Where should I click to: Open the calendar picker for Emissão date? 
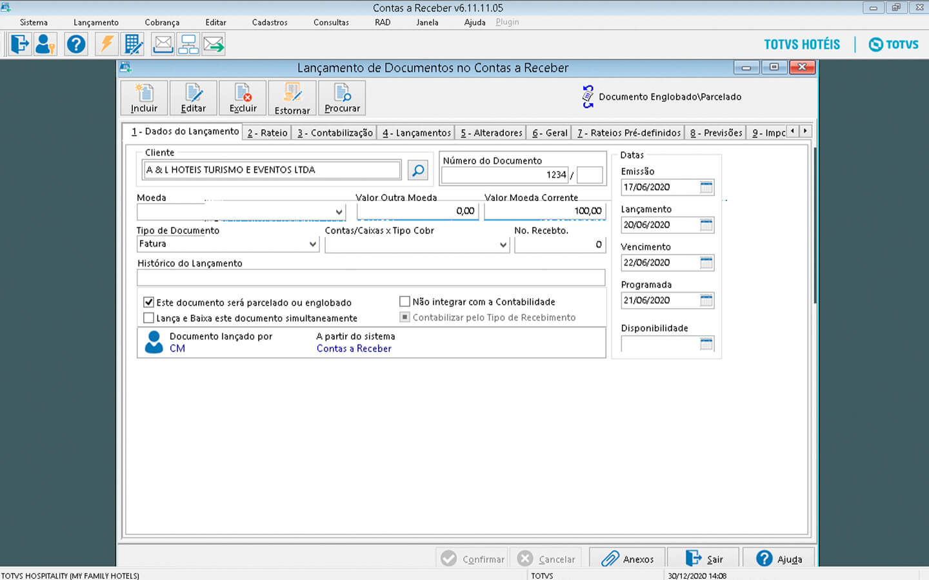706,188
